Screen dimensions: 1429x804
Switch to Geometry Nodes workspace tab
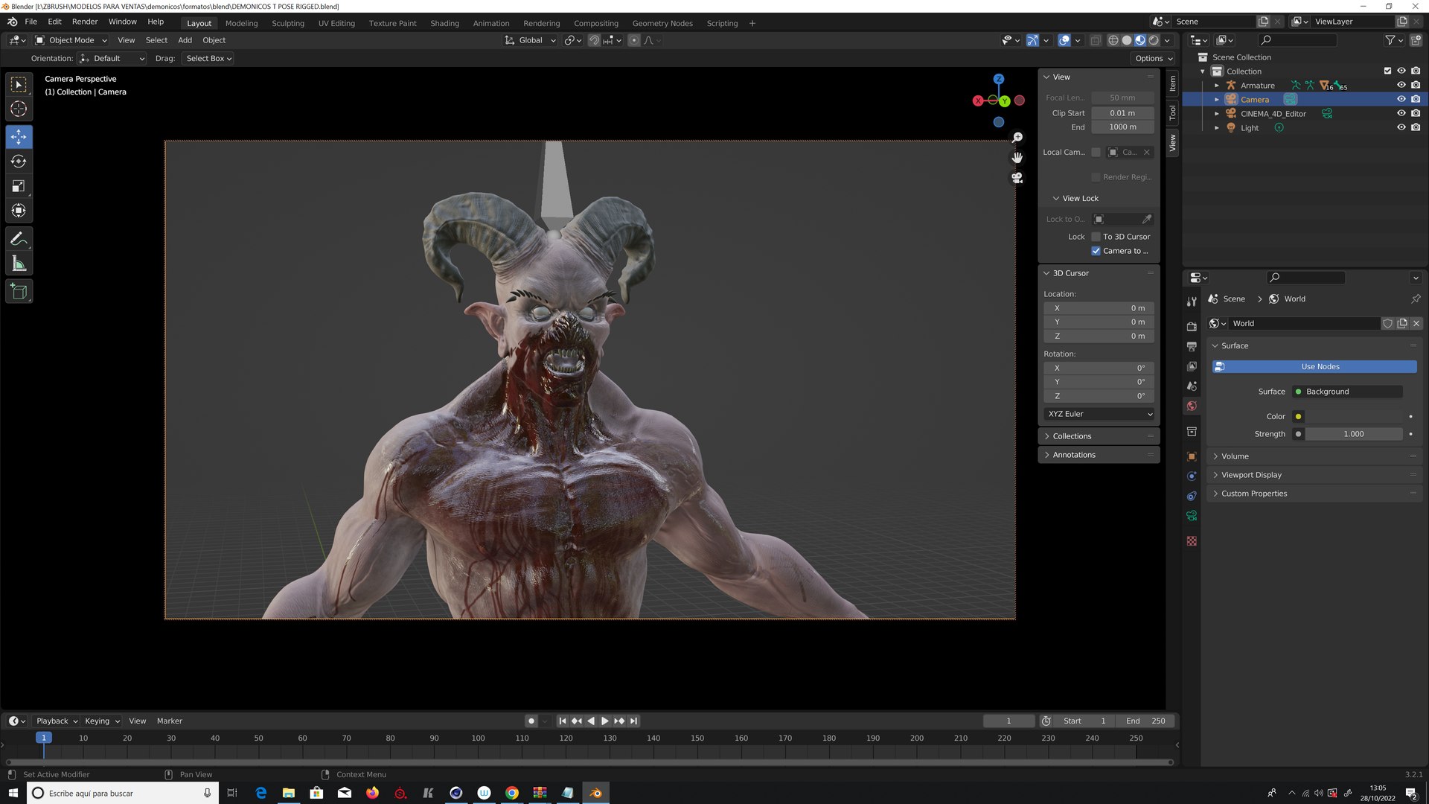coord(662,23)
